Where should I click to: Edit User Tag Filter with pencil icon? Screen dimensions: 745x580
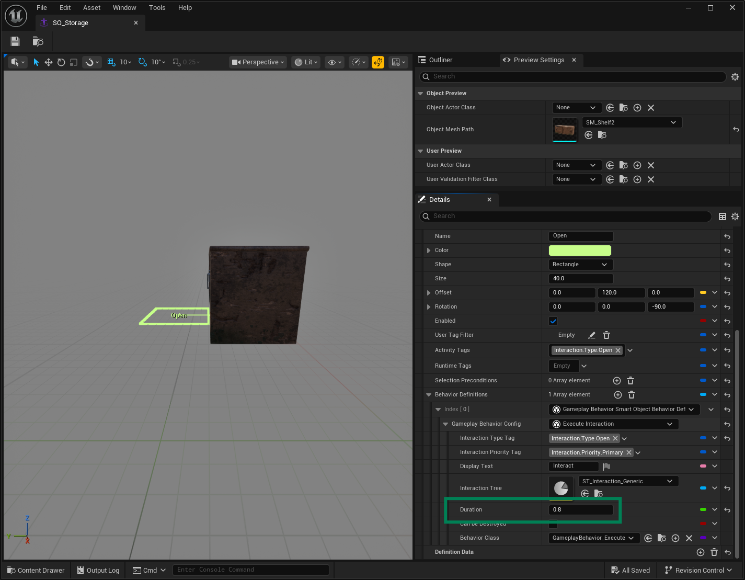tap(592, 335)
